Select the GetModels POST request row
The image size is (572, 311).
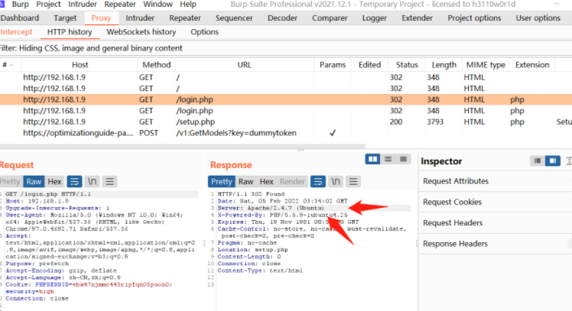point(286,133)
